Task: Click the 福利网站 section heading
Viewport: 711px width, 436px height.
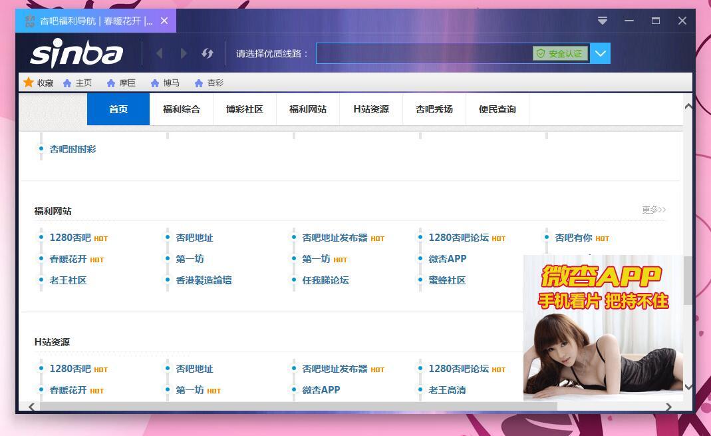Action: click(x=53, y=211)
